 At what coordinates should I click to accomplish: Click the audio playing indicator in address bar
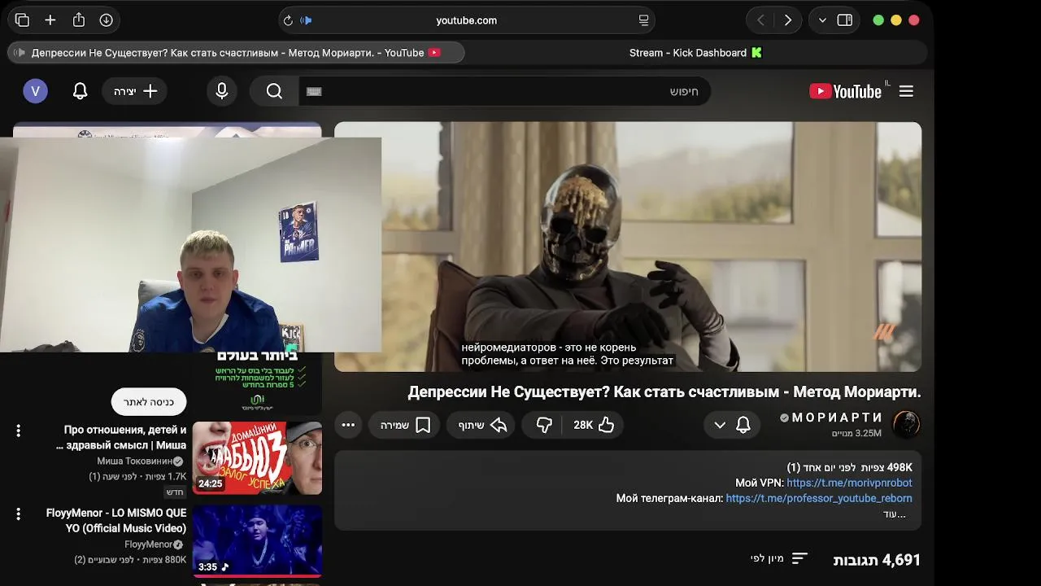pyautogui.click(x=307, y=20)
